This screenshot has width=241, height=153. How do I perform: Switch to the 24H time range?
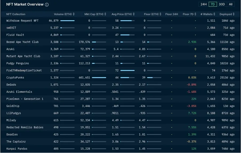pyautogui.click(x=203, y=4)
